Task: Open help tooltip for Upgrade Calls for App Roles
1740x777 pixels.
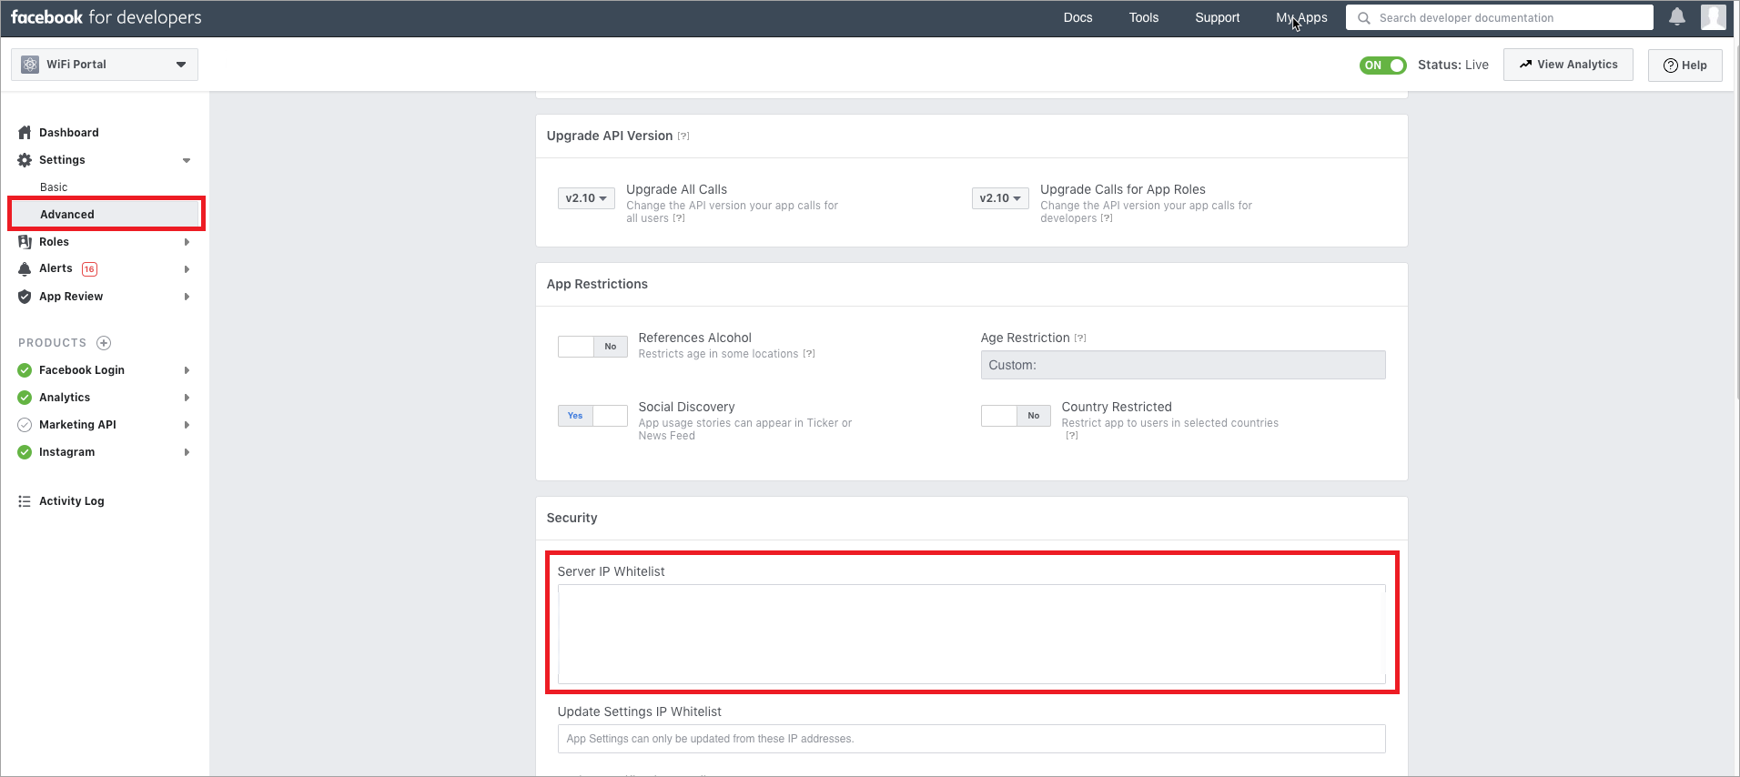Action: click(1107, 218)
